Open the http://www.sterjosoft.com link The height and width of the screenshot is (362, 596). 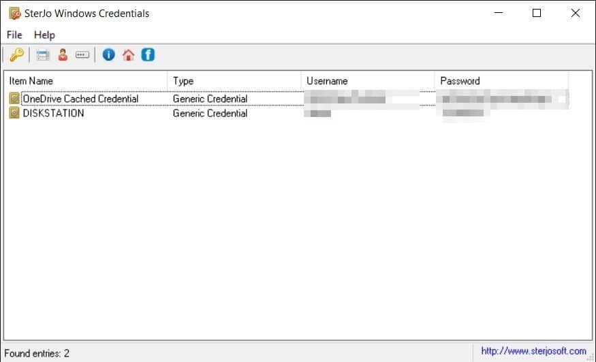coord(533,351)
